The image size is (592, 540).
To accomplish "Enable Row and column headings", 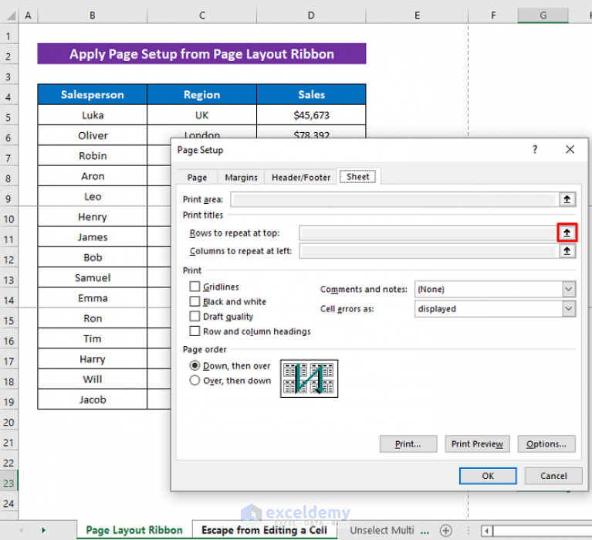I will (195, 331).
